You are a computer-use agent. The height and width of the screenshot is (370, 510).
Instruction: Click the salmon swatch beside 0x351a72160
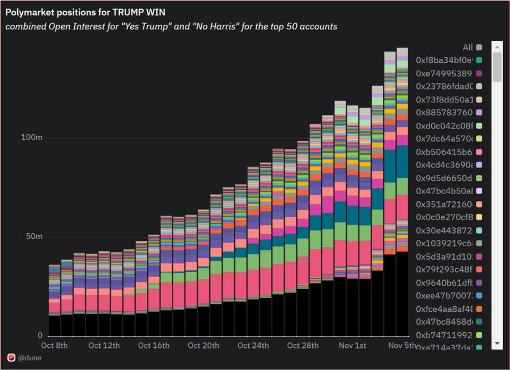coord(479,204)
